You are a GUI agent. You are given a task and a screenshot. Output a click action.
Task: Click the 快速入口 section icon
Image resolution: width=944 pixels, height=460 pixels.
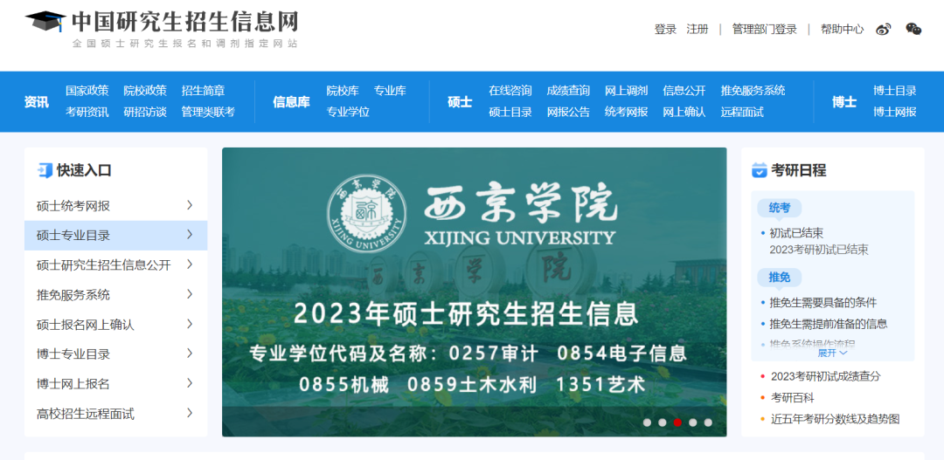coord(45,170)
